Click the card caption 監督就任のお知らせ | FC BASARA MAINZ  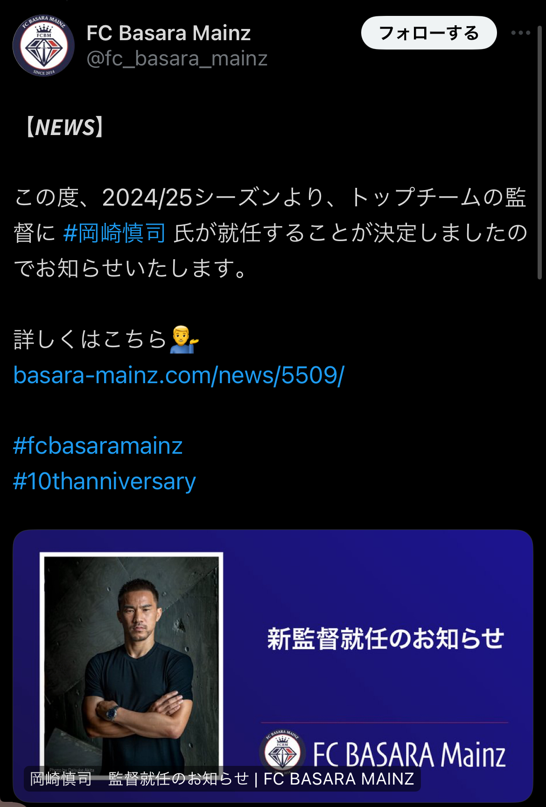(222, 778)
